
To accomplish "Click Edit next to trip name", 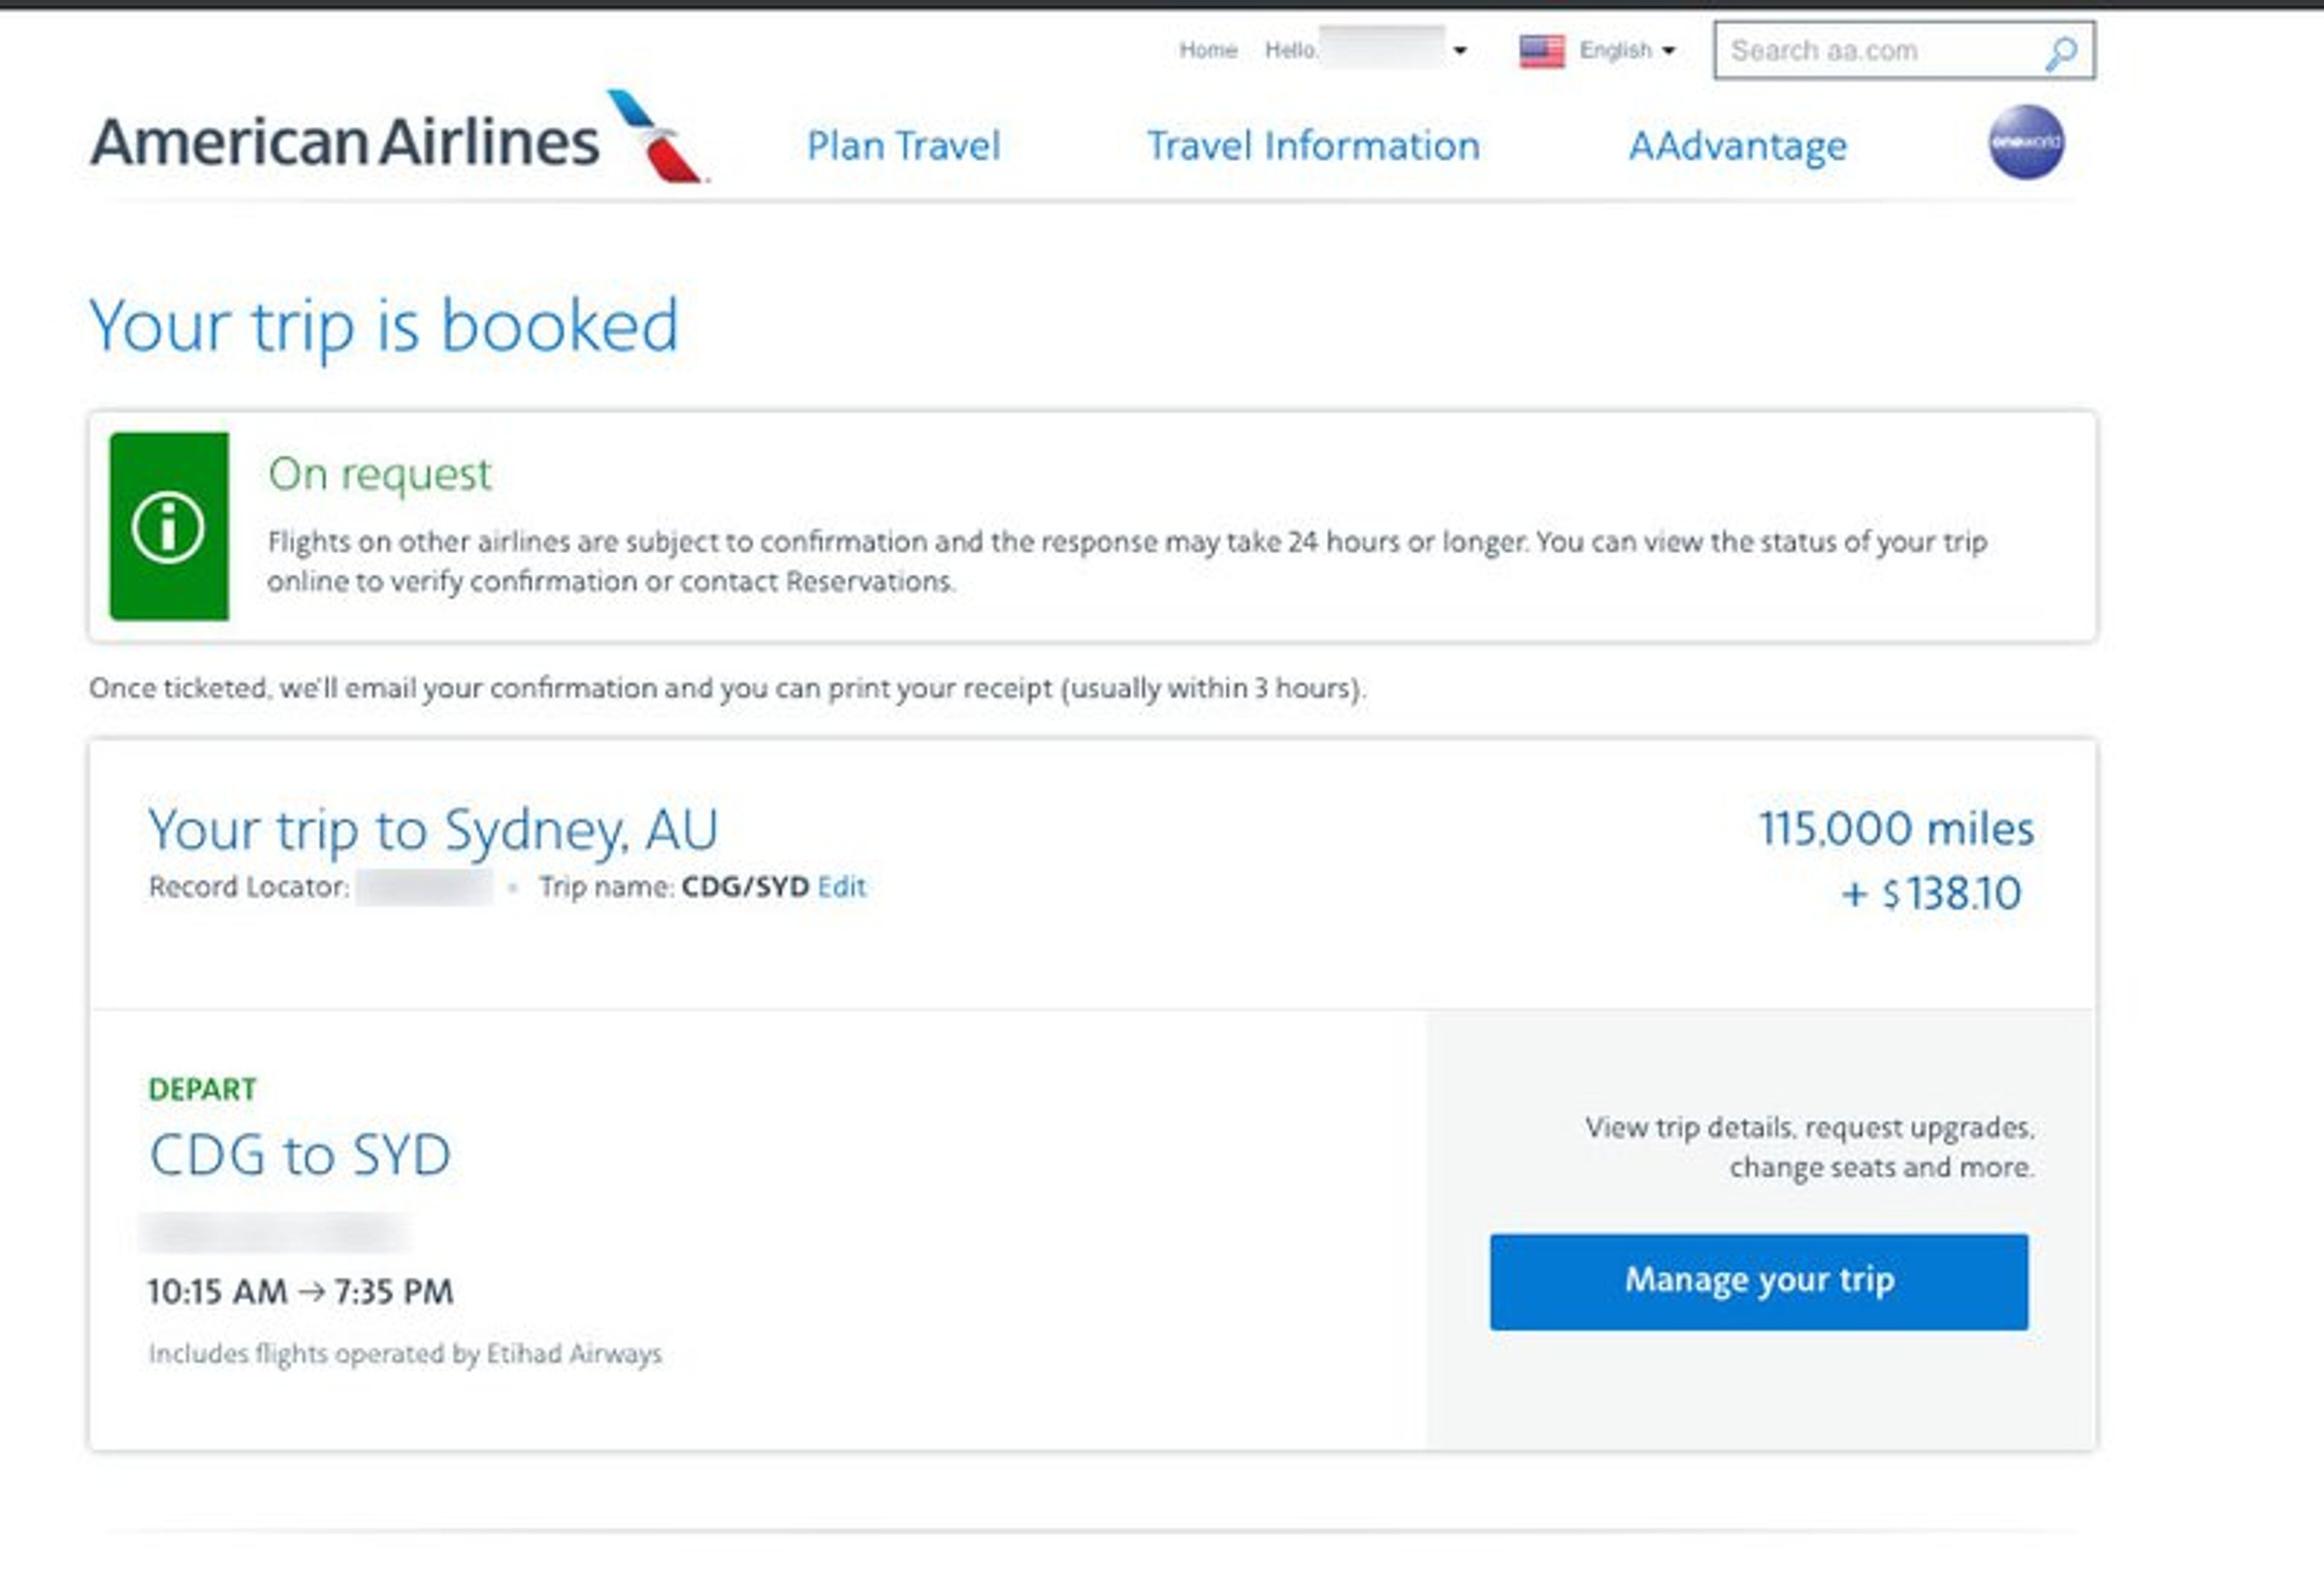I will pos(841,887).
